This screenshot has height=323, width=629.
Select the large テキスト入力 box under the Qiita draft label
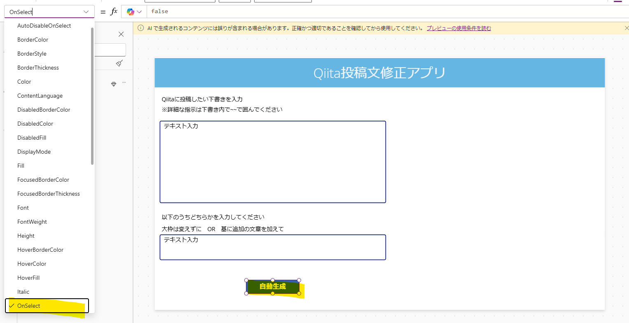pos(273,162)
